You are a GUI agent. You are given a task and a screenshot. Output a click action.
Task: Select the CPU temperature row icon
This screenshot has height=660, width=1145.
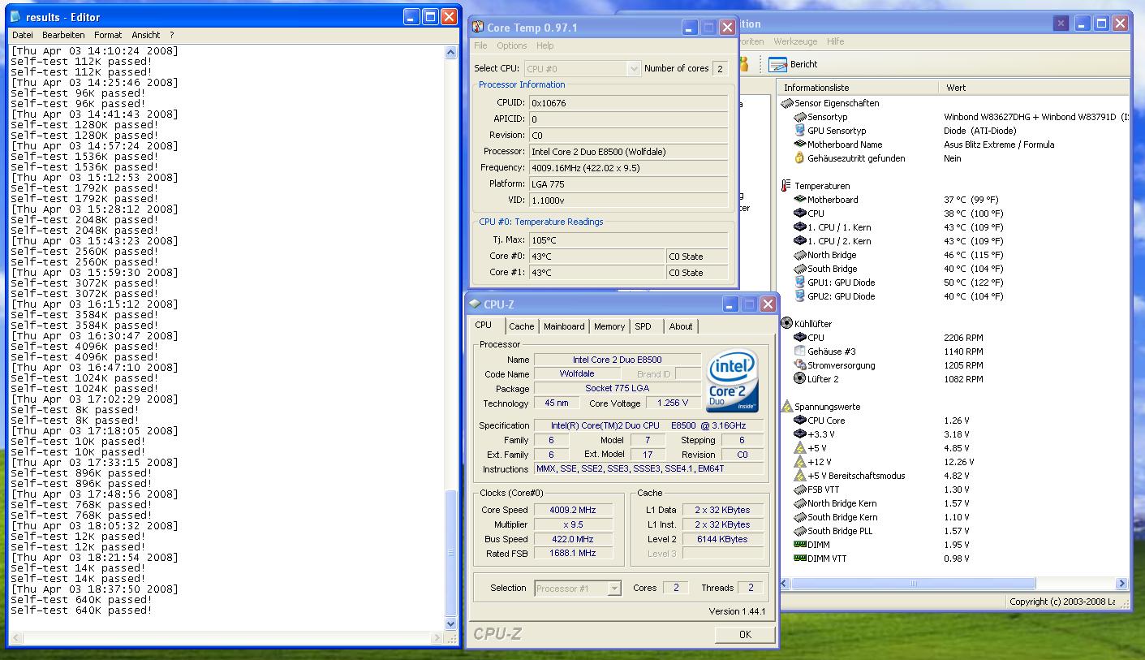(800, 214)
